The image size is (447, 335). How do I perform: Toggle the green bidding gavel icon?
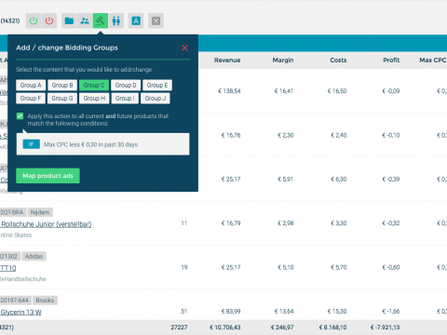(101, 20)
